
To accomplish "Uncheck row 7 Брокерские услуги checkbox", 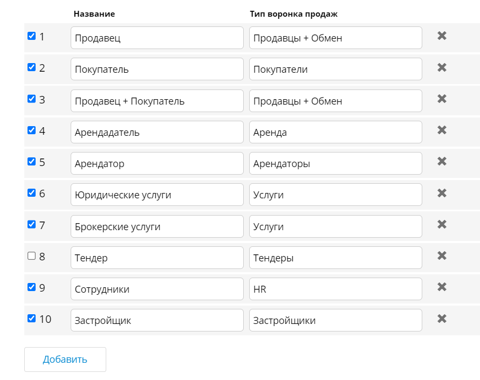I will (31, 224).
